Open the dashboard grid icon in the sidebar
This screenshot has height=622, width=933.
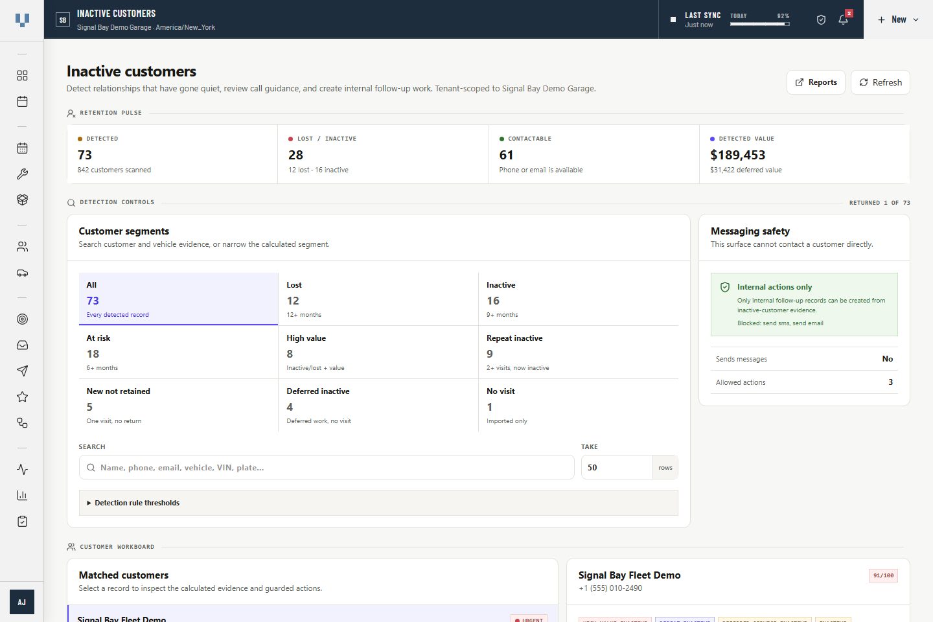pos(22,76)
